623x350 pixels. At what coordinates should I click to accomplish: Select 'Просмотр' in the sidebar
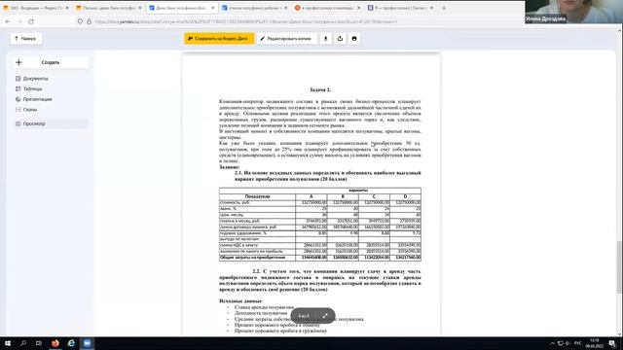(x=50, y=123)
